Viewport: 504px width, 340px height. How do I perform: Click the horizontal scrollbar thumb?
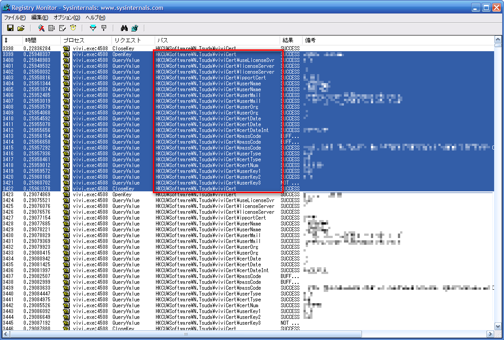186,334
